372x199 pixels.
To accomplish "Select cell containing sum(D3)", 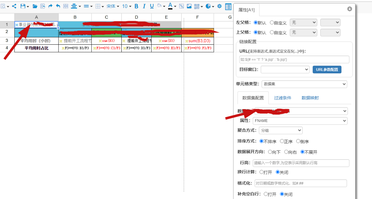I will coord(166,41).
